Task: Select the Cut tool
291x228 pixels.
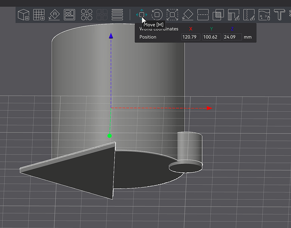Action: click(203, 15)
